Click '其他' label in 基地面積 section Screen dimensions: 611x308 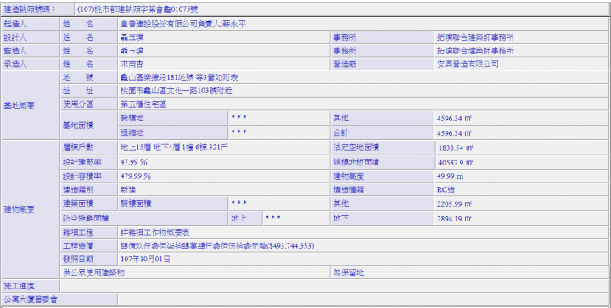coord(340,118)
